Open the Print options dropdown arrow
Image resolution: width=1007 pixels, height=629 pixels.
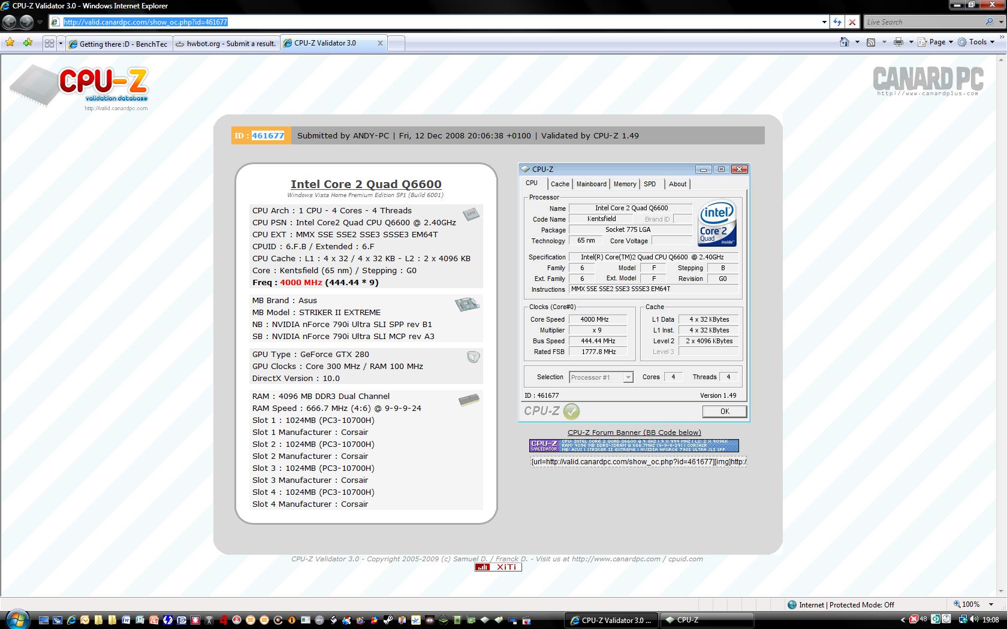[x=911, y=42]
